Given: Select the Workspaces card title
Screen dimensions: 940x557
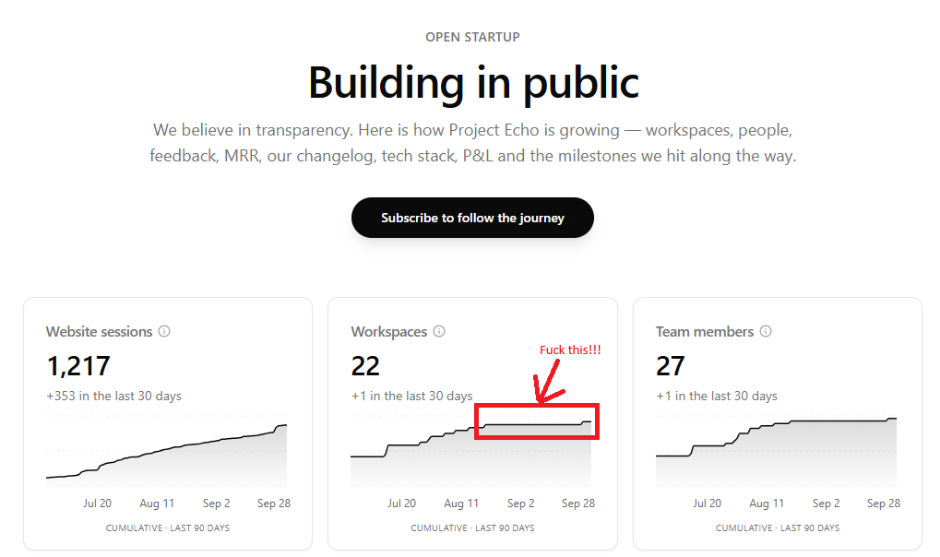Looking at the screenshot, I should pyautogui.click(x=389, y=332).
